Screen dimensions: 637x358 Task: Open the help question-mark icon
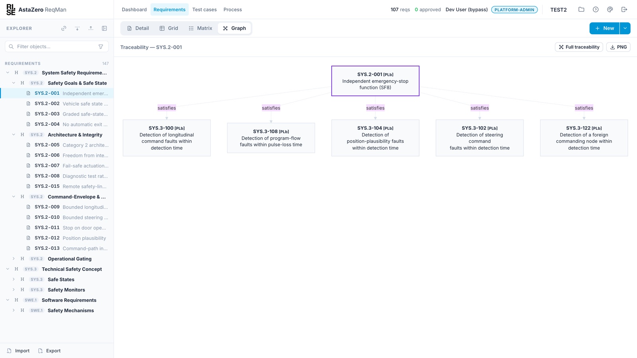(x=596, y=10)
